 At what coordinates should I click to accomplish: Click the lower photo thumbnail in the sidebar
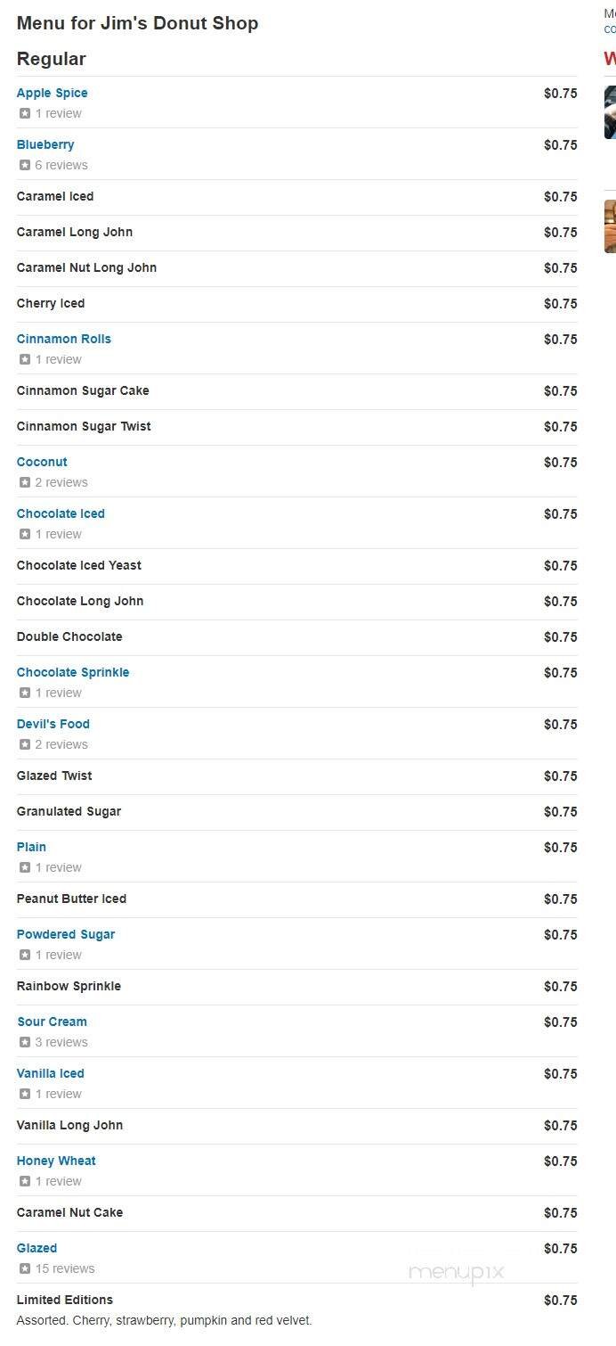pyautogui.click(x=612, y=226)
